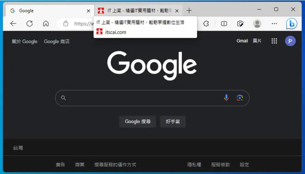Click the Google 搜尋 button

(137, 122)
